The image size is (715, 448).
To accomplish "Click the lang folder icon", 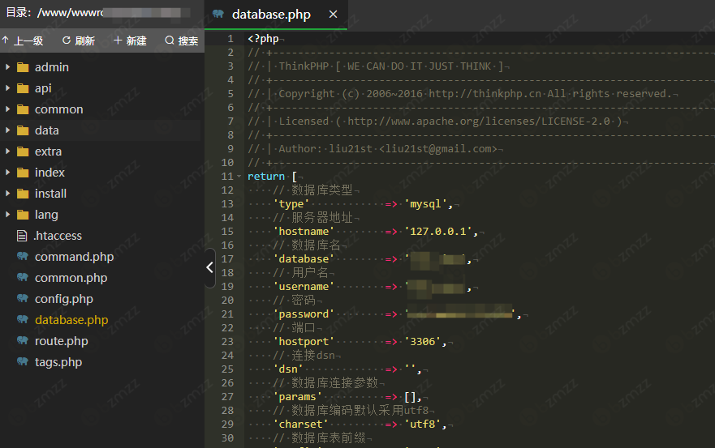I will [x=23, y=215].
